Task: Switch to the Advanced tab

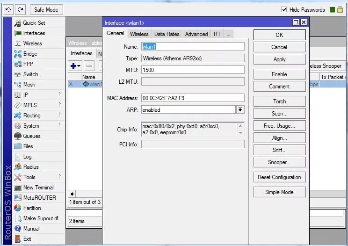Action: click(x=196, y=34)
